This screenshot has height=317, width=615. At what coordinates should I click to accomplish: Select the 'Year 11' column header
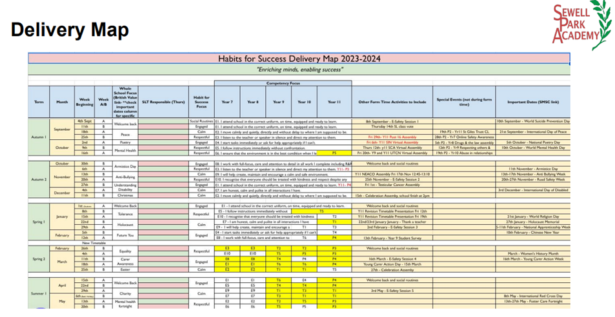[x=334, y=102]
